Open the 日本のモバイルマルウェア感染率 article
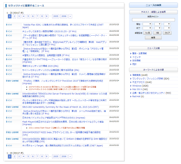181x164 pixels. [x=53, y=117]
